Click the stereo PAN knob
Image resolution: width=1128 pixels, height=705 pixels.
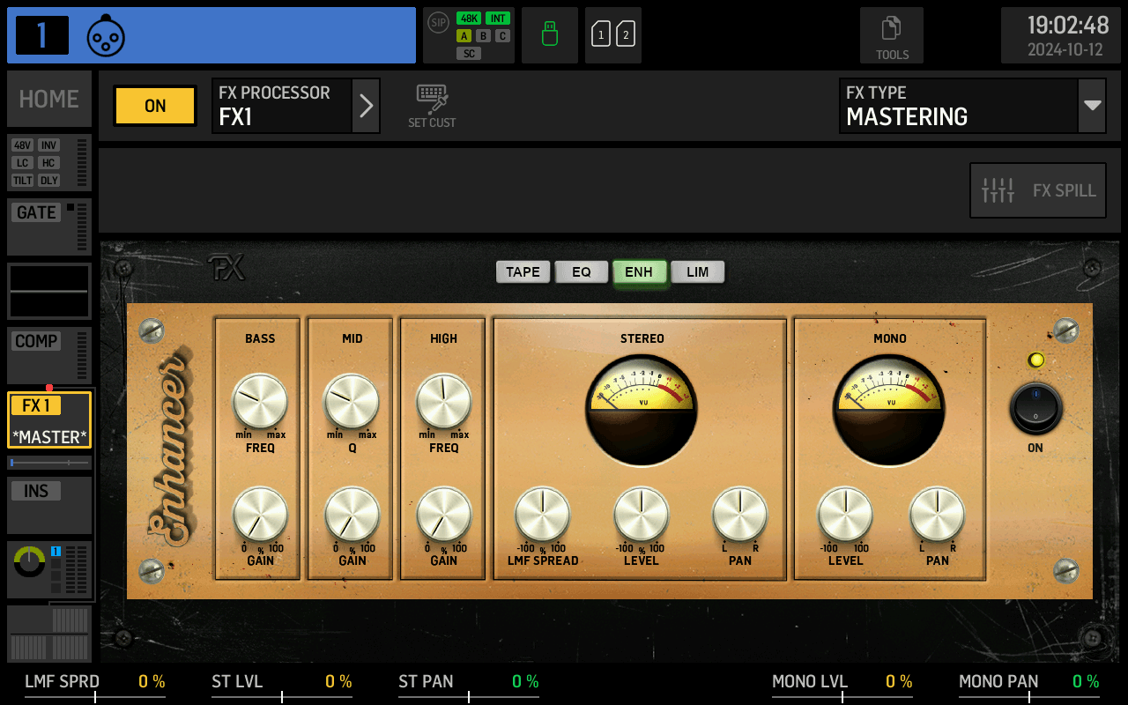(x=740, y=515)
